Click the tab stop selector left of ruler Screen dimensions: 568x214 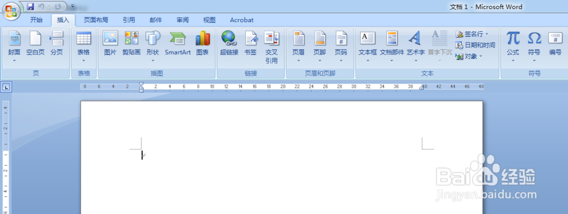(7, 87)
